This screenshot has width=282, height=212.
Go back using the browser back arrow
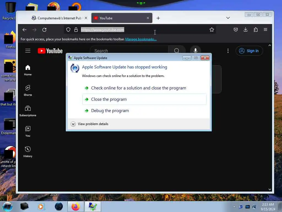click(x=25, y=30)
